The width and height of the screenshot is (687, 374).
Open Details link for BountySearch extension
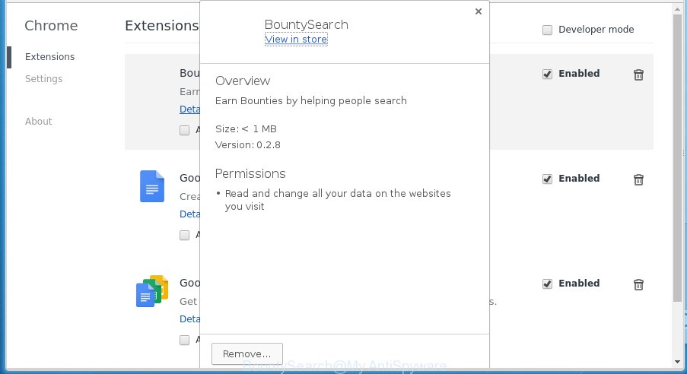click(189, 109)
